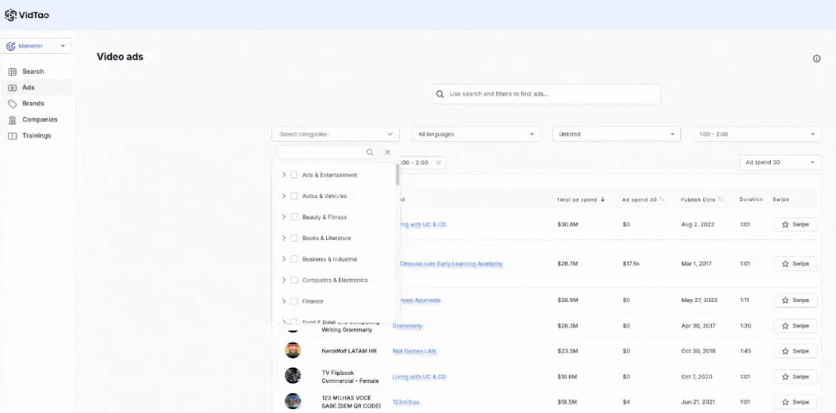Sort by Total ad spend arrow
Image resolution: width=836 pixels, height=413 pixels.
tap(603, 200)
